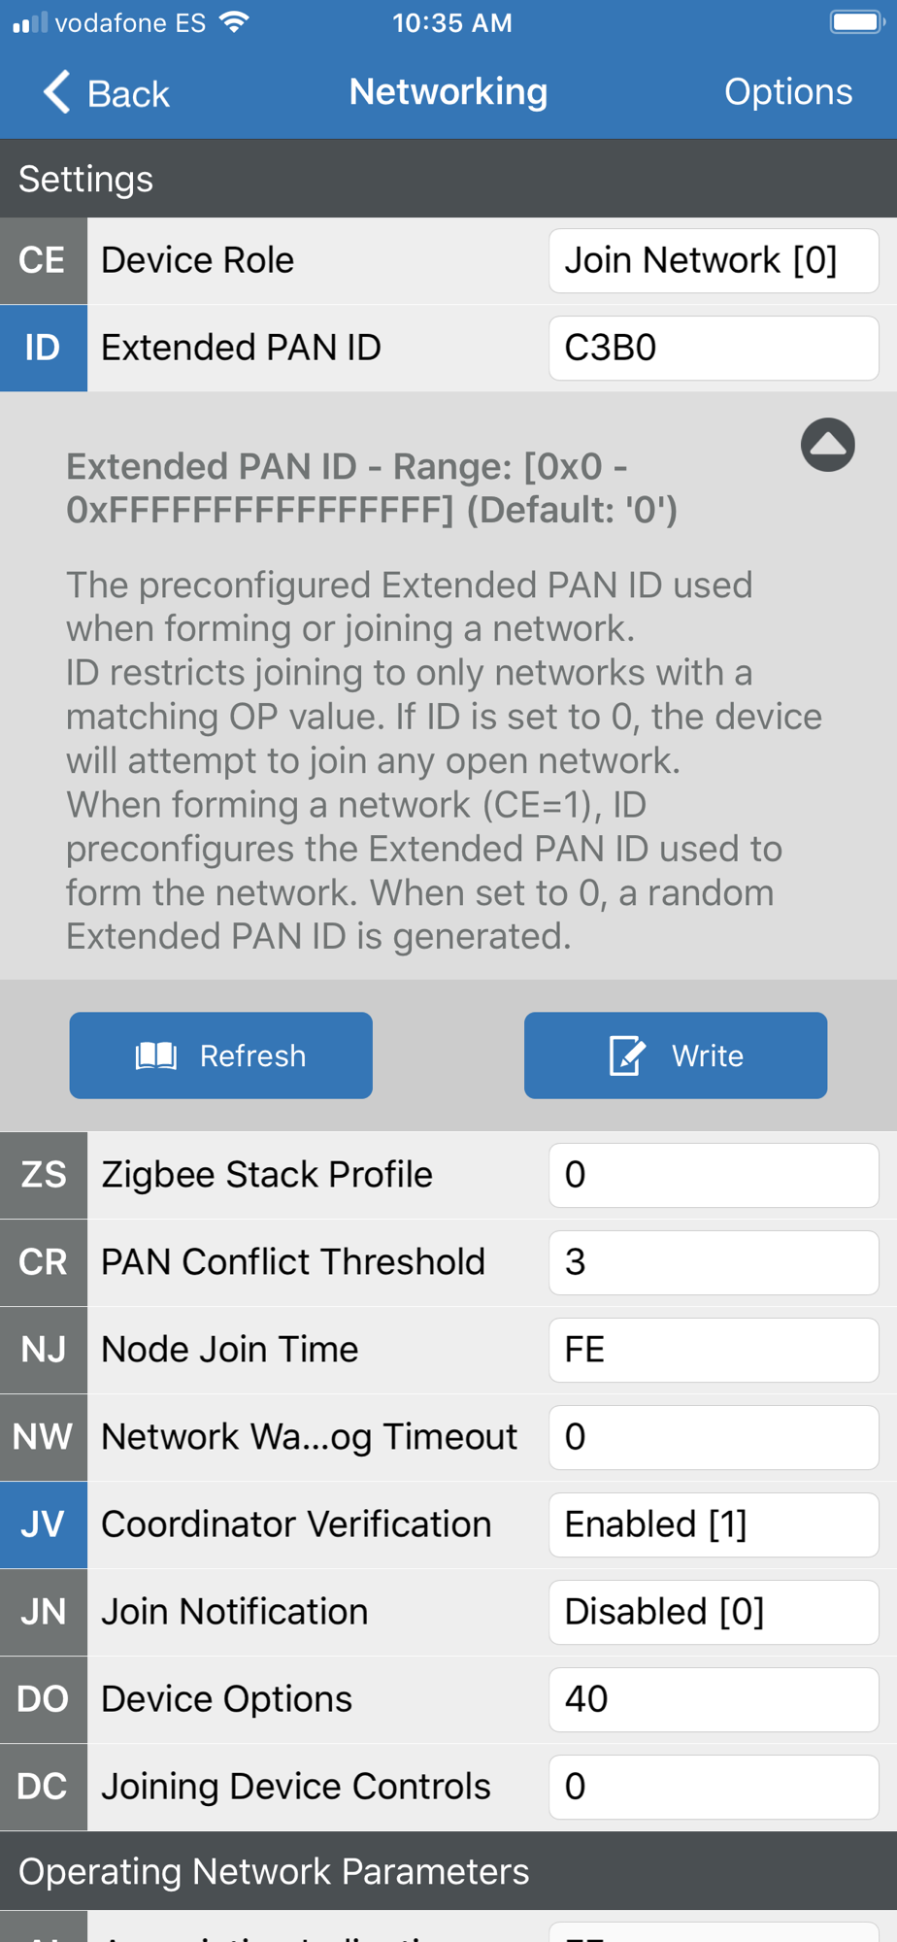Tap the CE parameter badge
This screenshot has width=897, height=1942.
point(44,260)
